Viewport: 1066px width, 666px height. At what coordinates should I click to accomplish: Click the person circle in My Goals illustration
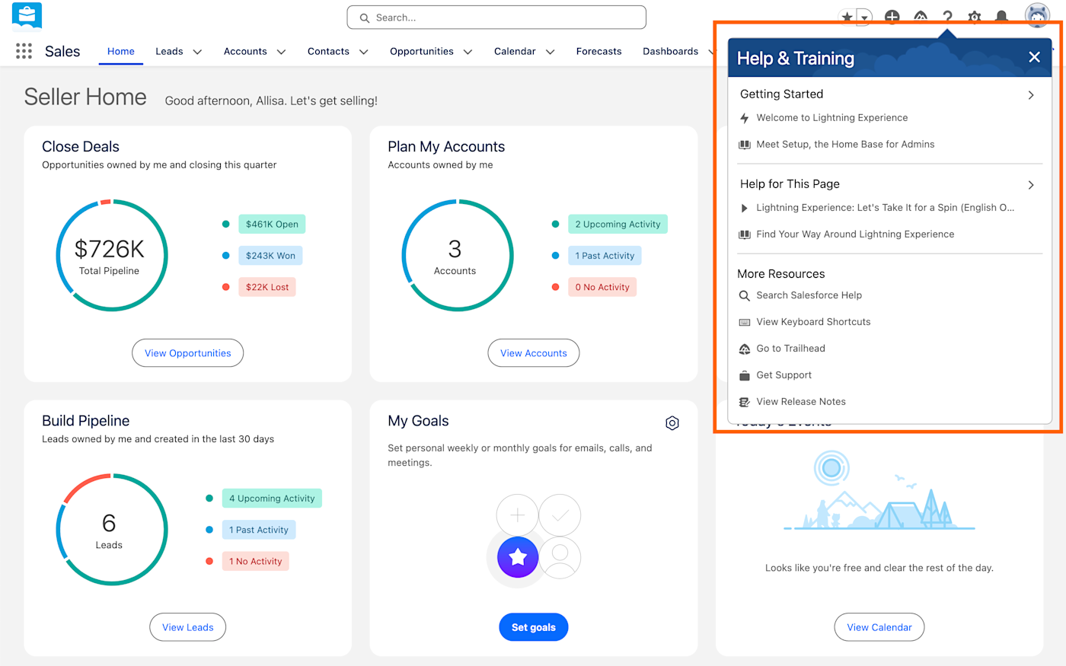tap(560, 557)
